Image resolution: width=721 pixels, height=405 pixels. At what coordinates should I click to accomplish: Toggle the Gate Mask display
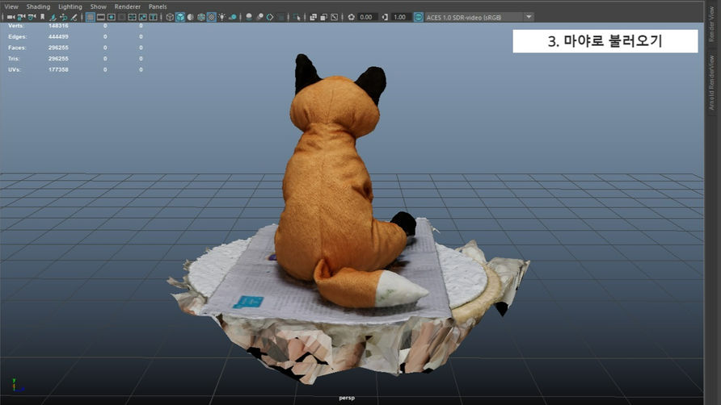click(x=122, y=17)
